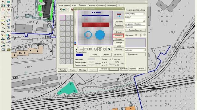Click the paint bucket A tool in left toolbar
This screenshot has width=197, height=110.
click(3, 24)
